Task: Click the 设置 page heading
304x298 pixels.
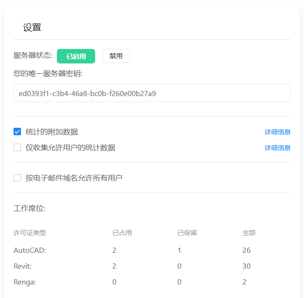Action: click(32, 28)
